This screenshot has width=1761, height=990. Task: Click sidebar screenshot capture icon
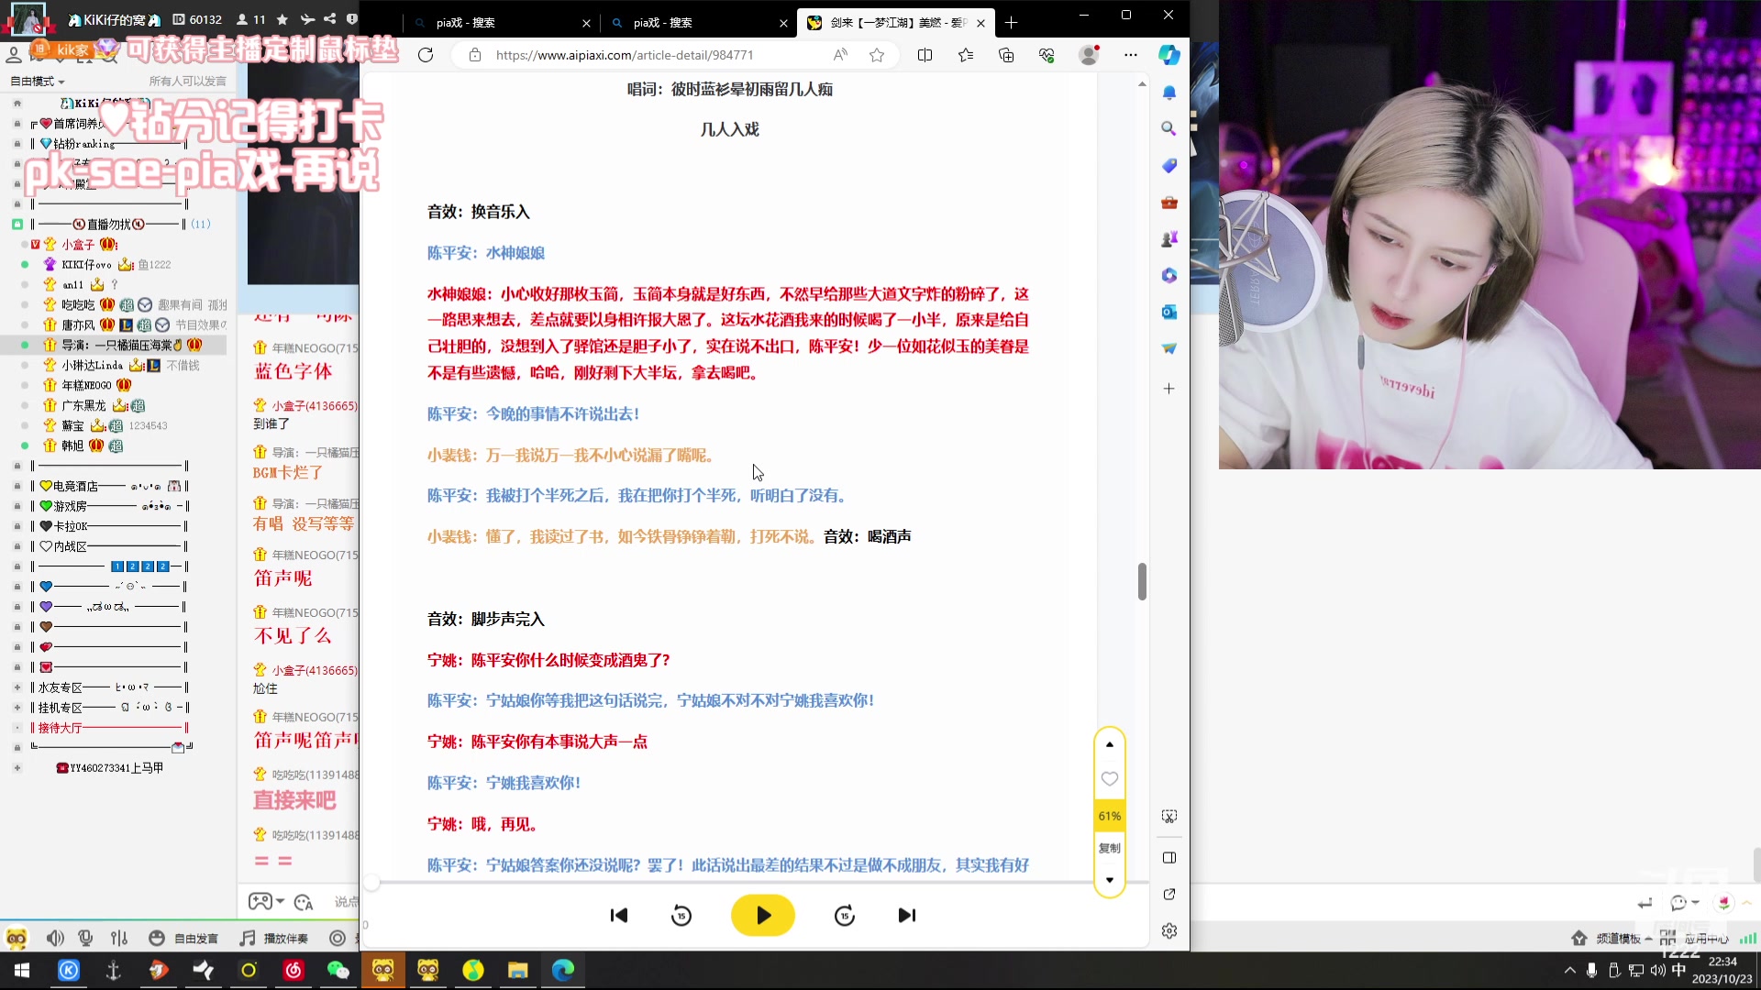coord(1168,816)
